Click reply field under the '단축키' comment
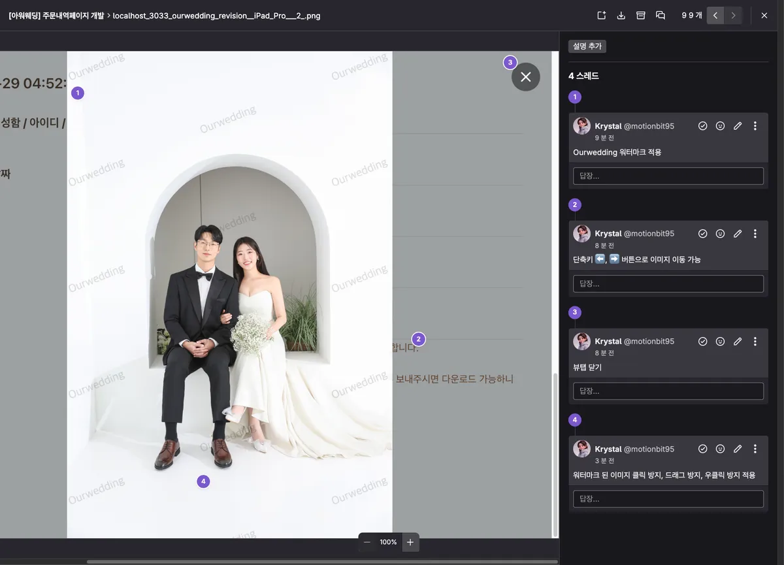Screen dimensions: 784x565 [668, 283]
